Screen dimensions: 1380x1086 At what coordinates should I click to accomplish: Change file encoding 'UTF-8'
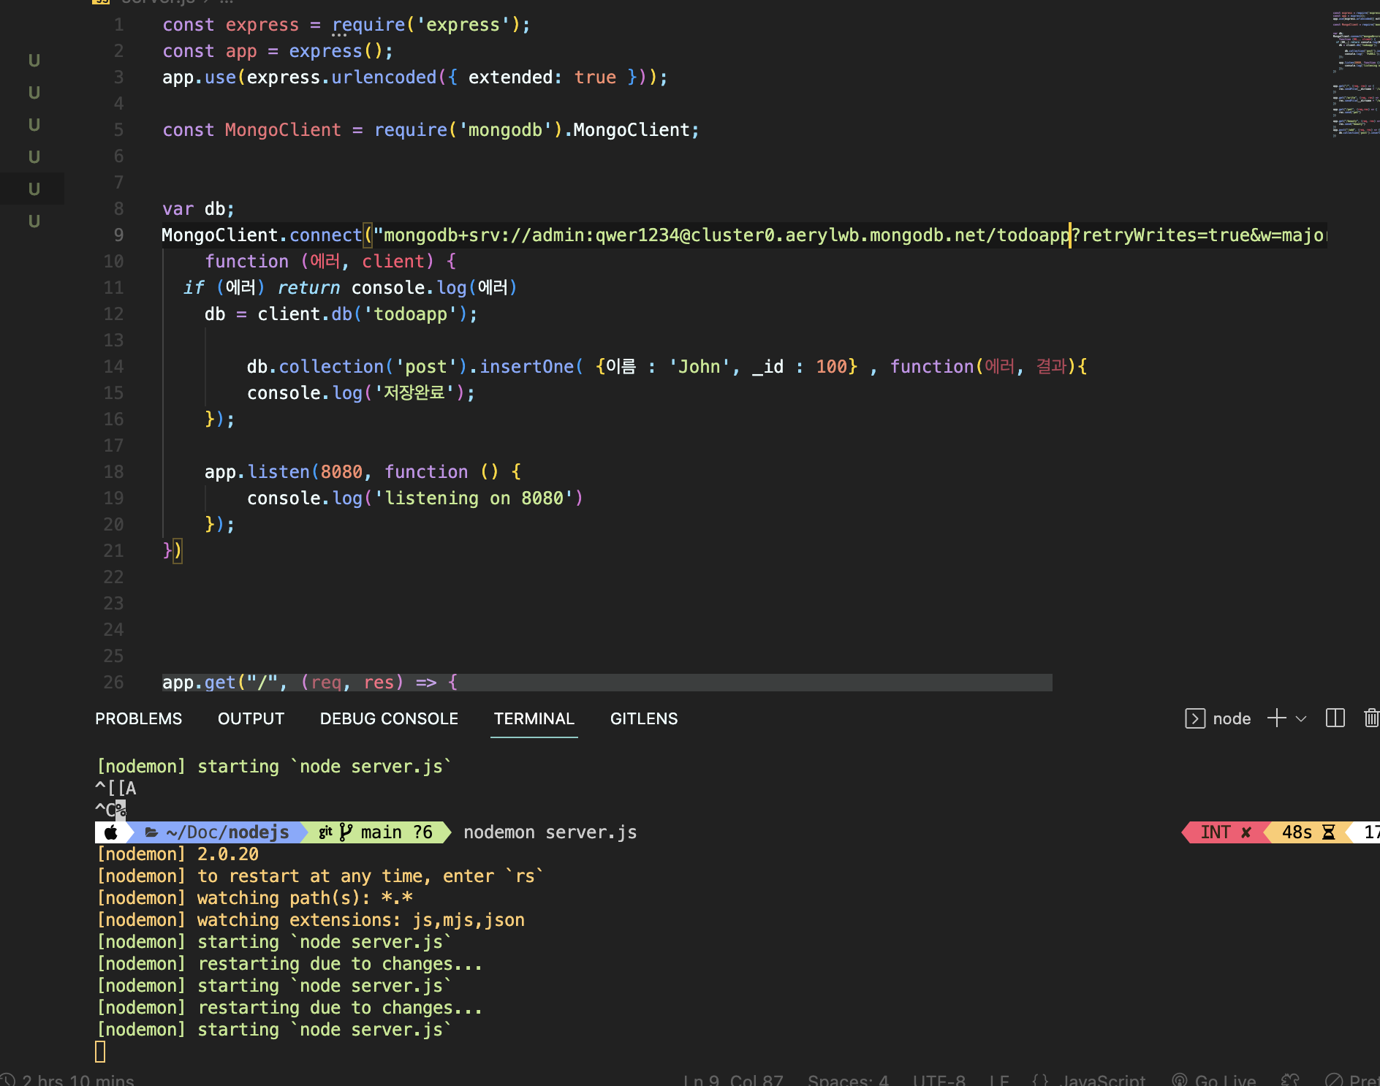pos(939,1079)
